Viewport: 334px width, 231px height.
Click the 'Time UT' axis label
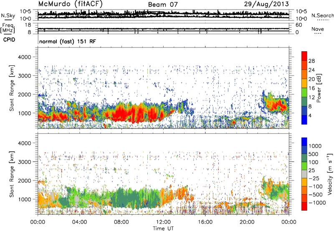[163, 228]
